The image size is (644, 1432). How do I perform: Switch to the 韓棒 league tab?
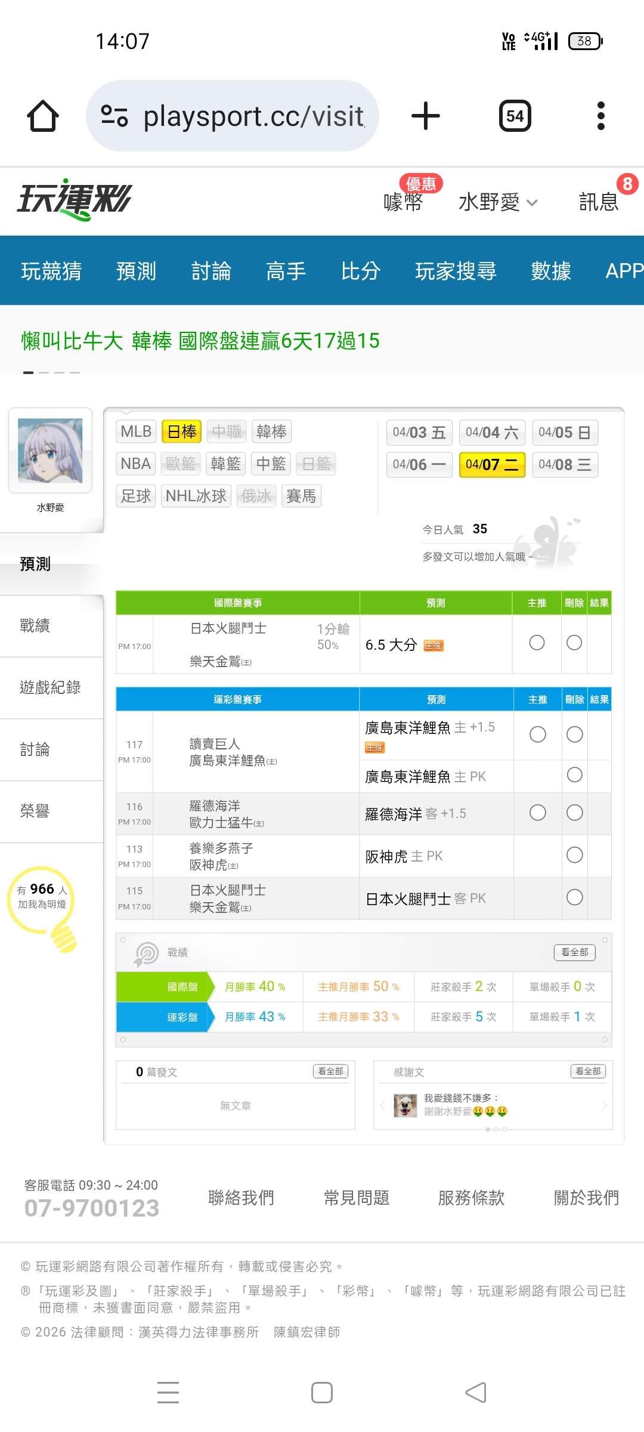[x=271, y=431]
